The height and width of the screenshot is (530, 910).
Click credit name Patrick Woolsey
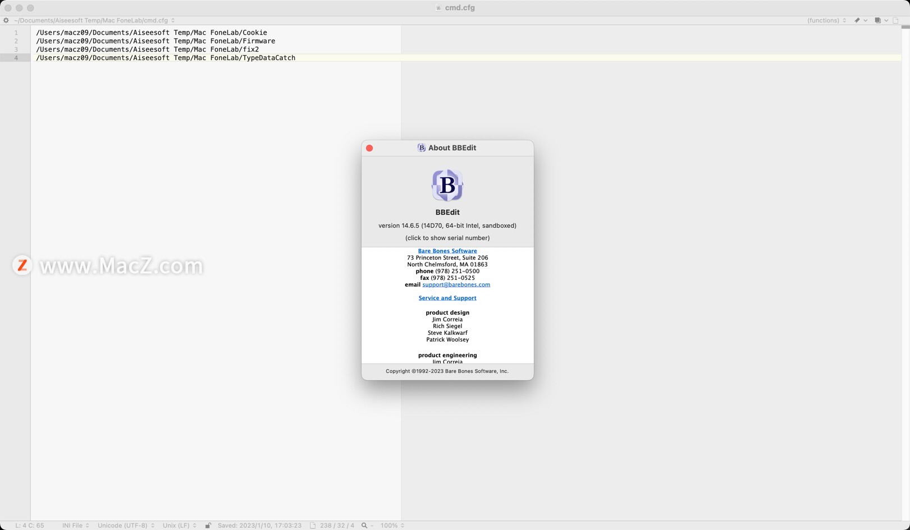pyautogui.click(x=447, y=339)
